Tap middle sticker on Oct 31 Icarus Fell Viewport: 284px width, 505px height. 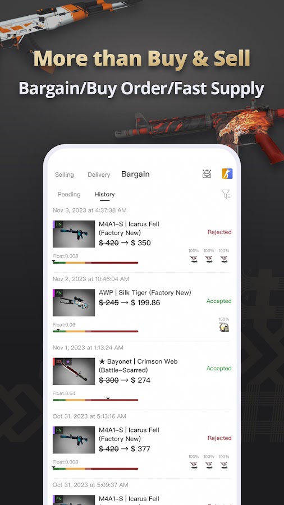[x=209, y=465]
